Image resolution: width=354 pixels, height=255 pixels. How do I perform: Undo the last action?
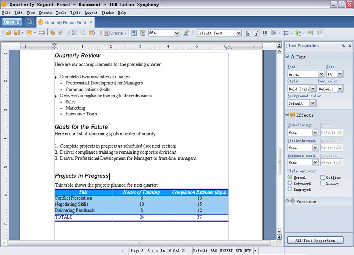(52, 33)
